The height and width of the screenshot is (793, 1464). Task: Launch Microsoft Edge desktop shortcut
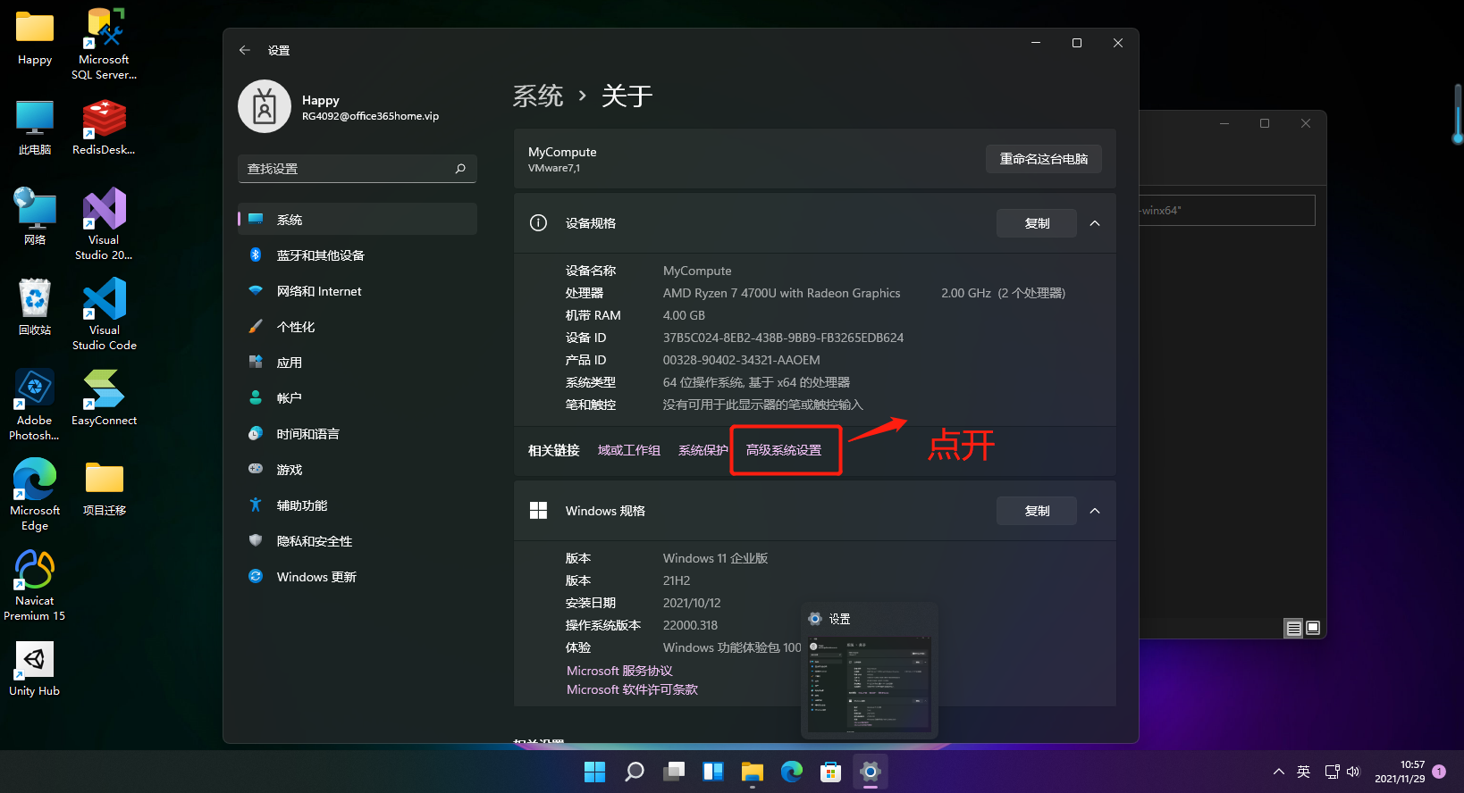point(35,494)
